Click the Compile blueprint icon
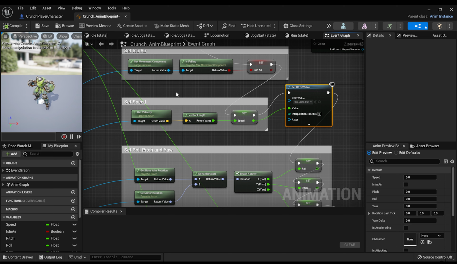 tap(6, 26)
